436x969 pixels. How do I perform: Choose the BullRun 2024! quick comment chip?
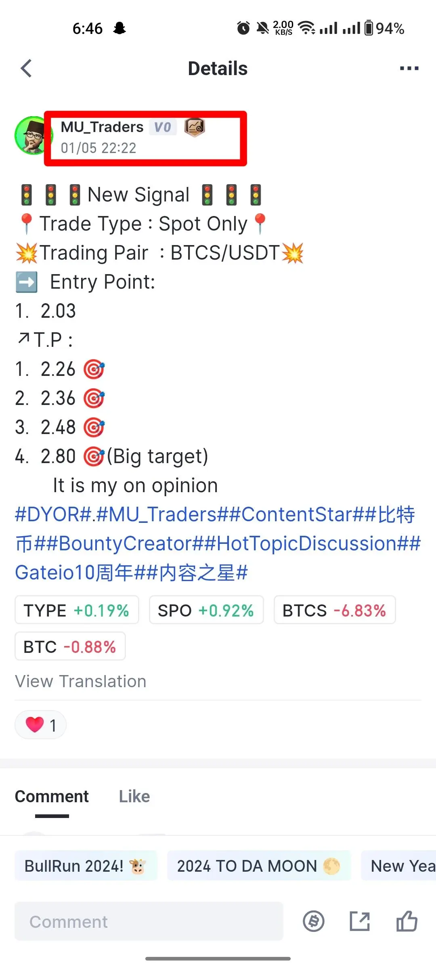[x=86, y=866]
